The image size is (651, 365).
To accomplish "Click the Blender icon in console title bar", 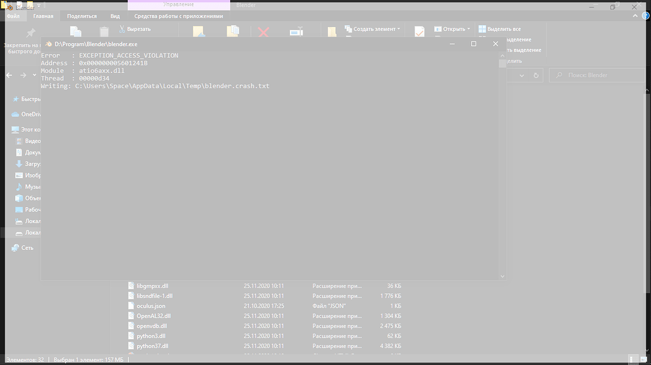I will [x=48, y=44].
